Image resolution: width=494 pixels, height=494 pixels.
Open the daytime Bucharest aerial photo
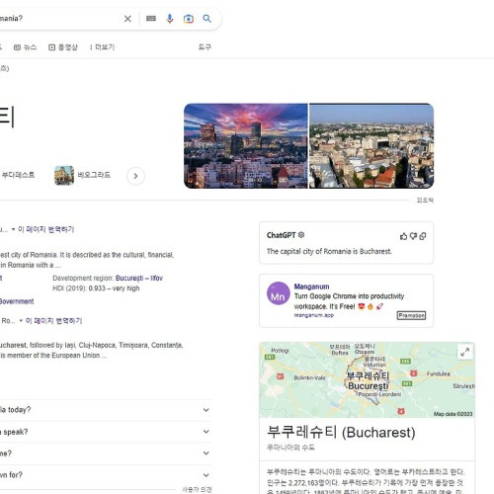pyautogui.click(x=371, y=146)
